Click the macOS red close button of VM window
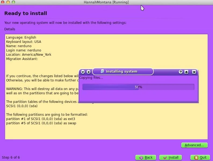Viewport: 213px width, 161px height. pyautogui.click(x=3, y=2)
